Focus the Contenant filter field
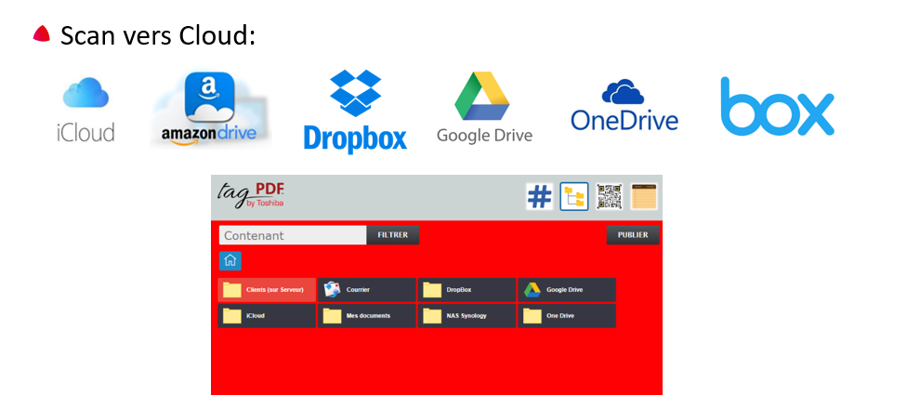 [x=293, y=235]
